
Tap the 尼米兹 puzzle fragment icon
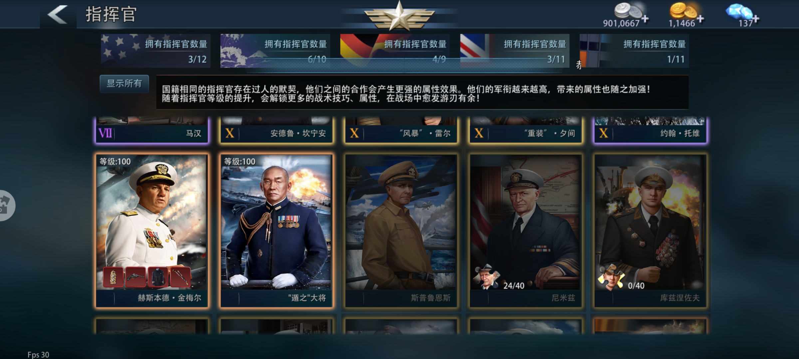(x=486, y=277)
